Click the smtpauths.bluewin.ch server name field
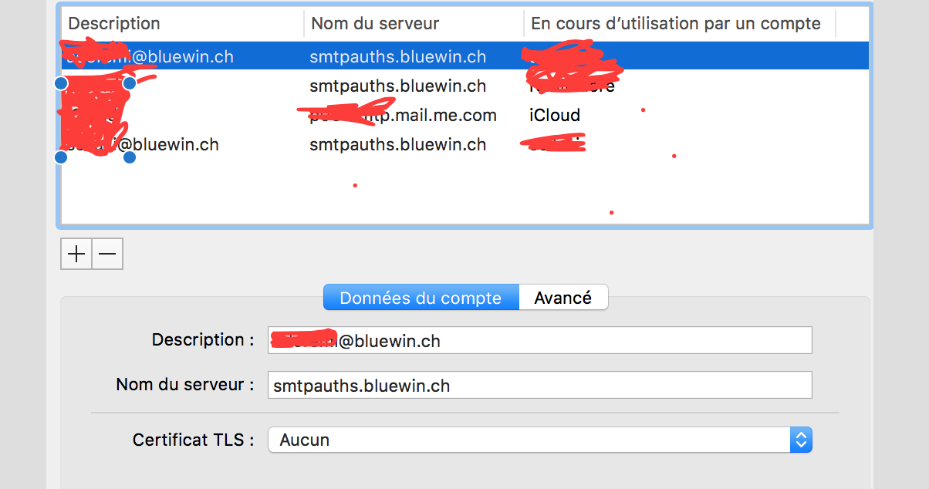 pos(540,385)
